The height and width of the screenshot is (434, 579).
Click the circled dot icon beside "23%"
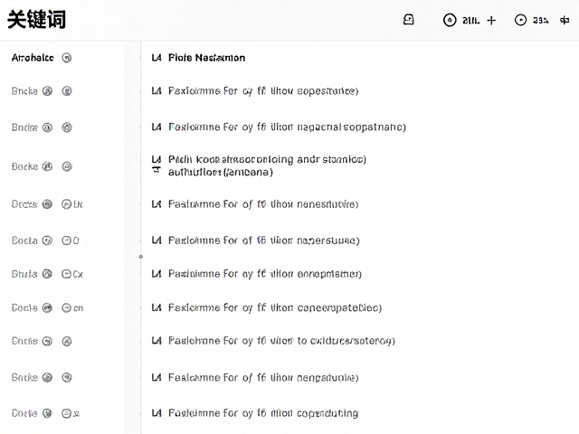pyautogui.click(x=520, y=20)
